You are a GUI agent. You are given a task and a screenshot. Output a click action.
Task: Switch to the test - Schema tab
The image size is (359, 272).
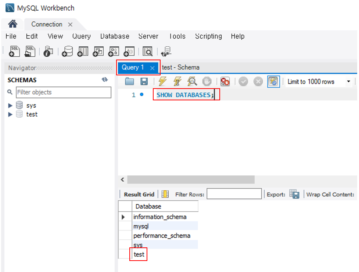pos(181,67)
